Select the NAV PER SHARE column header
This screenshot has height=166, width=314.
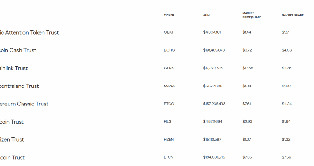pyautogui.click(x=292, y=15)
